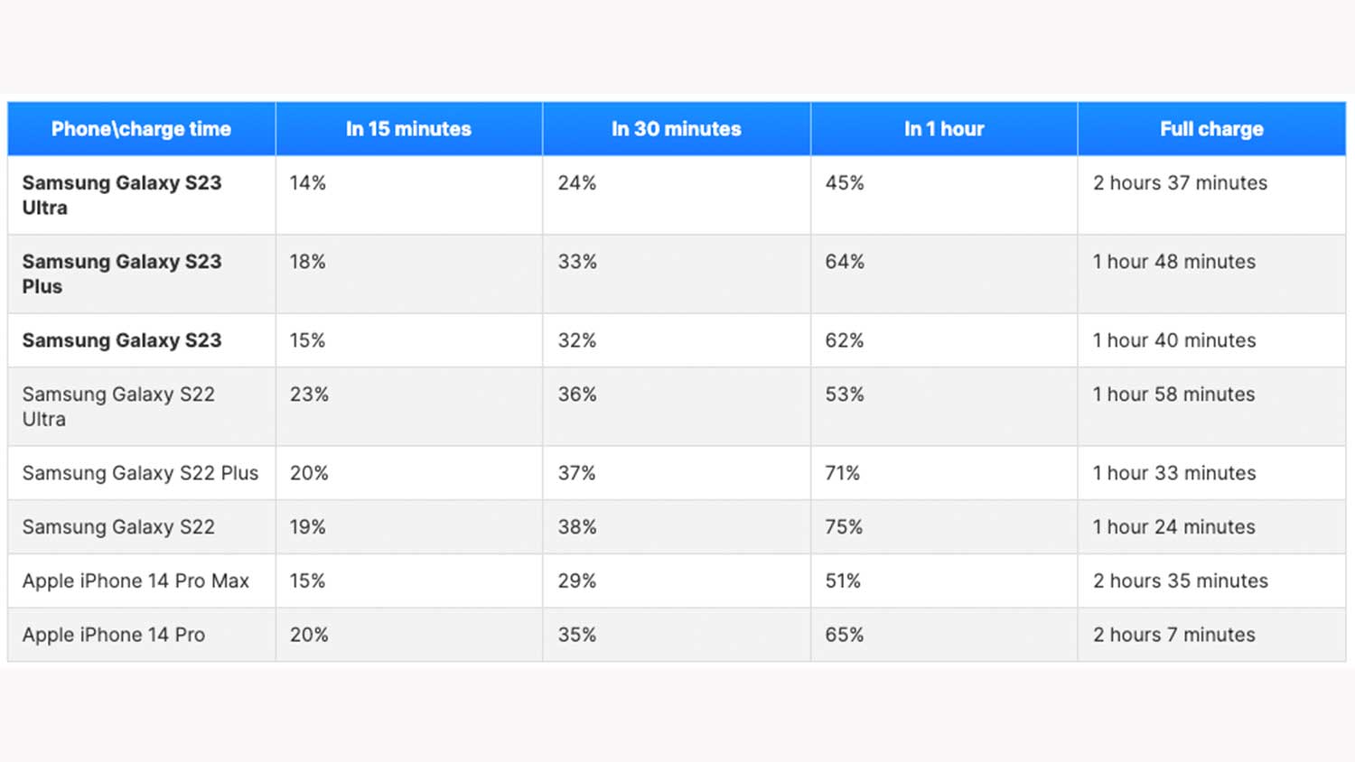This screenshot has height=762, width=1355.
Task: Select the Apple iPhone 14 Pro Max label
Action: 135,581
